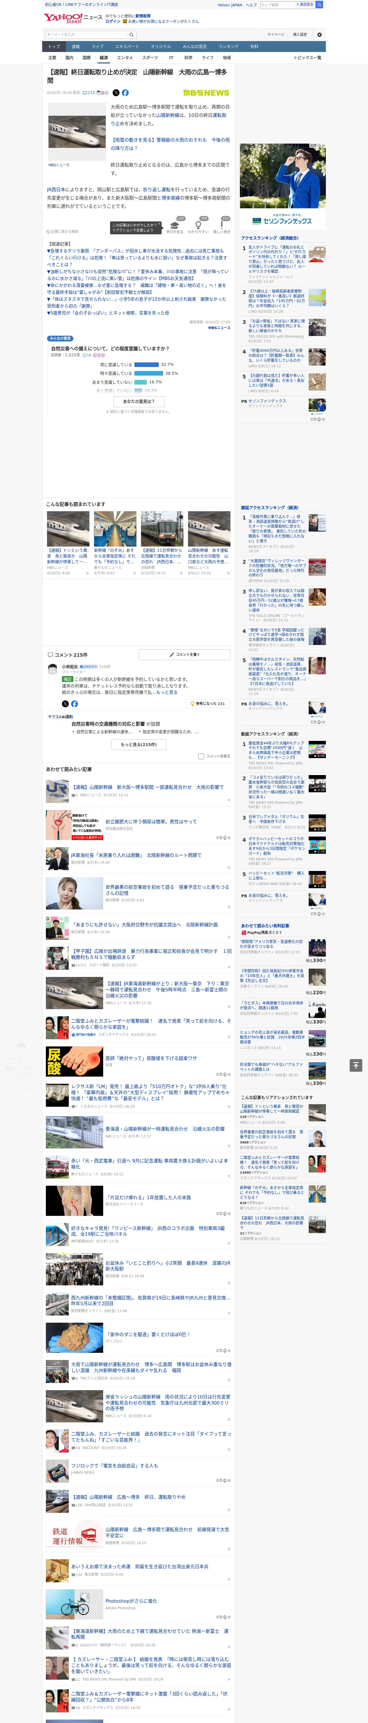Open the エンタメ category
The image size is (368, 1723).
click(x=125, y=58)
